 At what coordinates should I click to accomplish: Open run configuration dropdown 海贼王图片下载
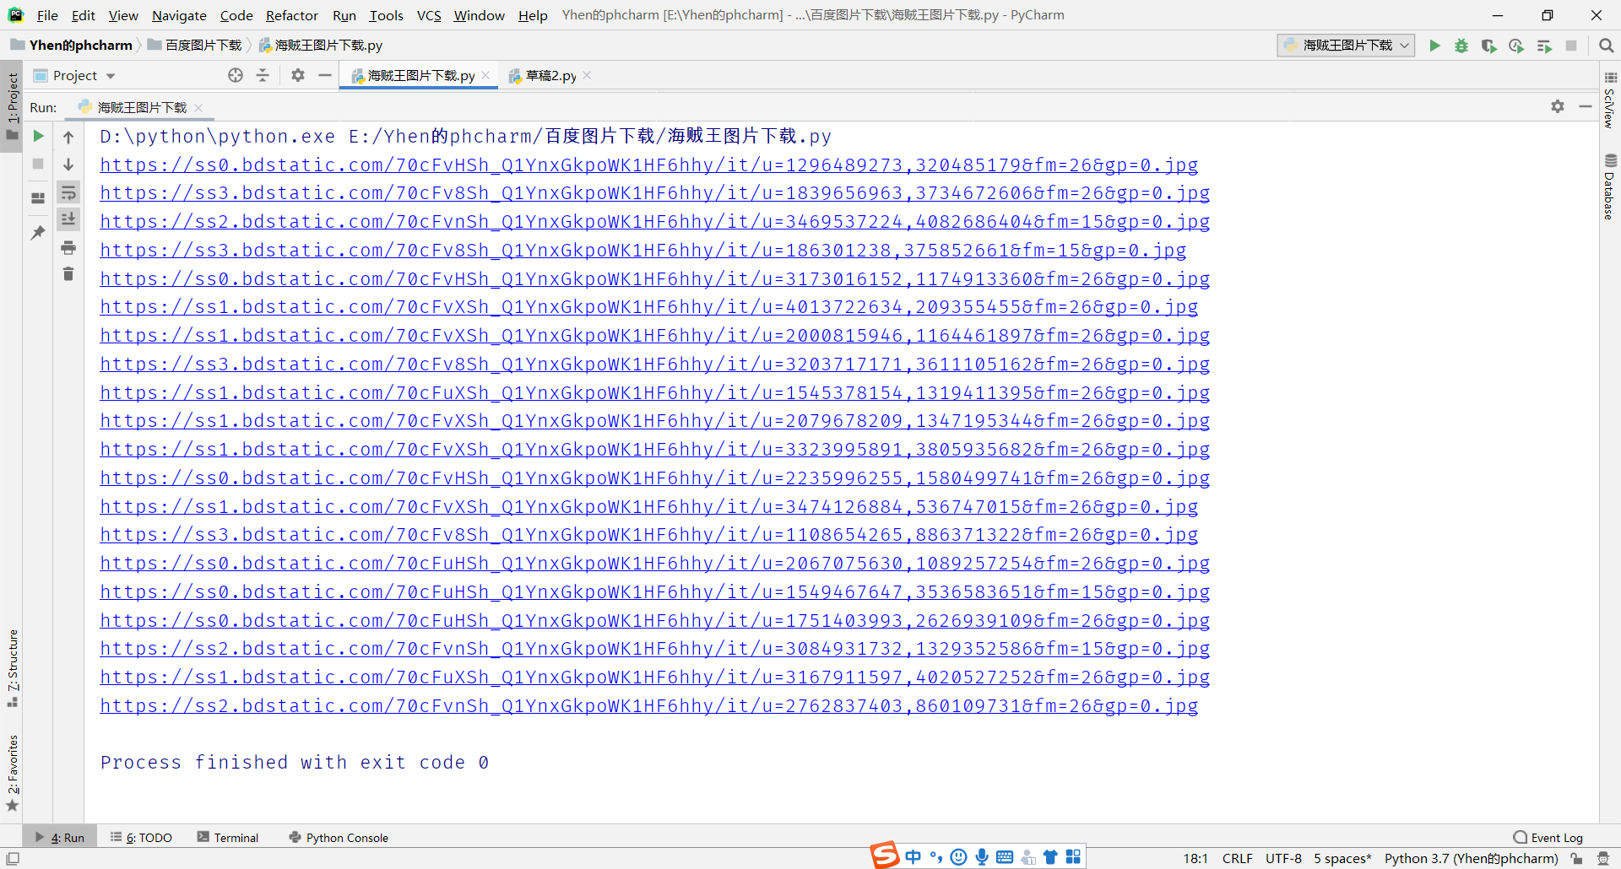click(x=1346, y=46)
